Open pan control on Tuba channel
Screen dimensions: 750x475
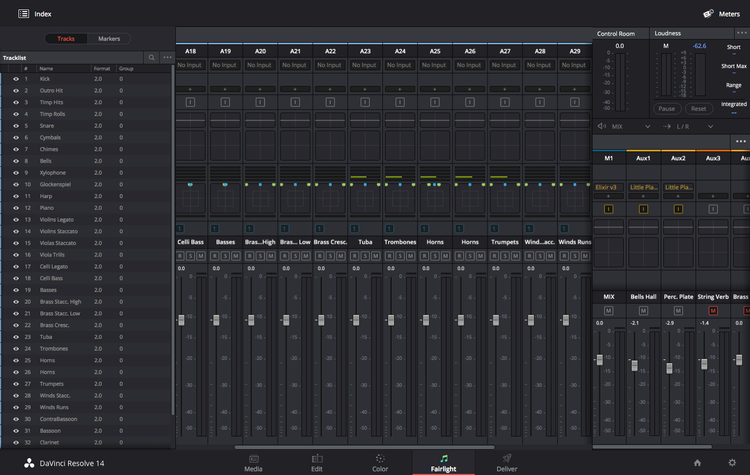pyautogui.click(x=365, y=198)
